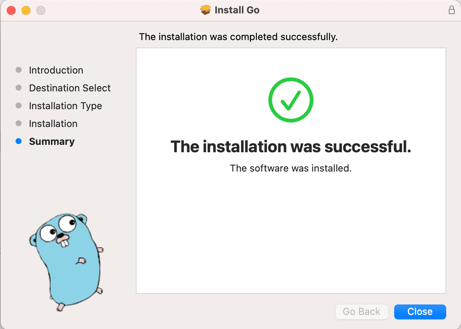Click the gray bullet beside Introduction

(x=19, y=70)
